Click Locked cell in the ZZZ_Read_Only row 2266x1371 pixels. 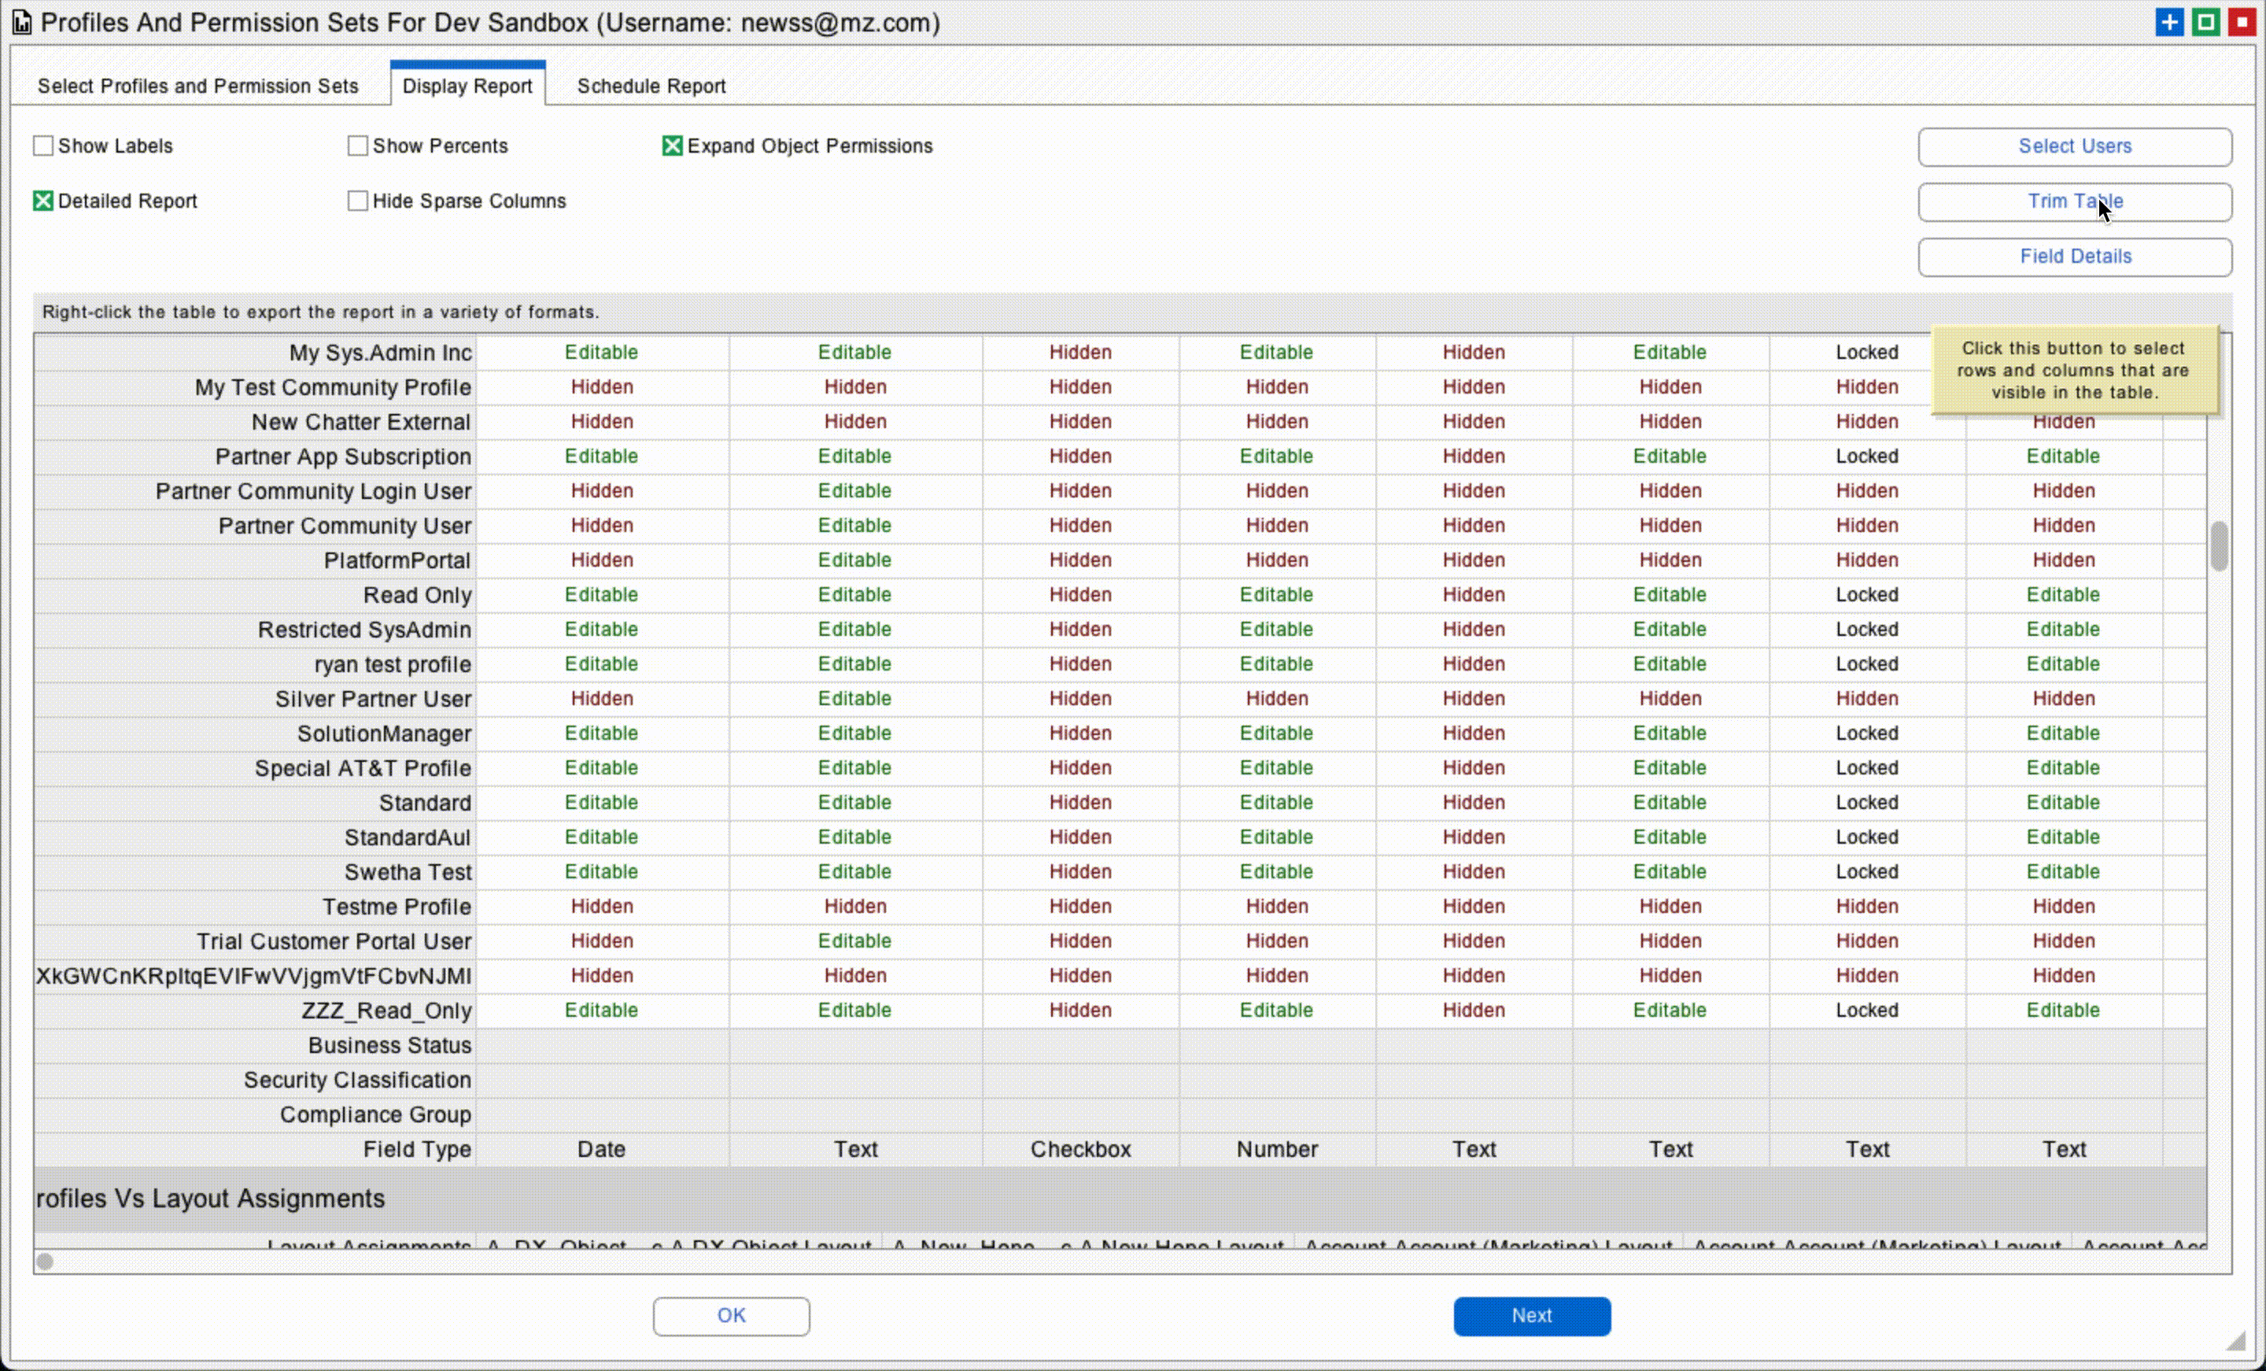1867,1011
